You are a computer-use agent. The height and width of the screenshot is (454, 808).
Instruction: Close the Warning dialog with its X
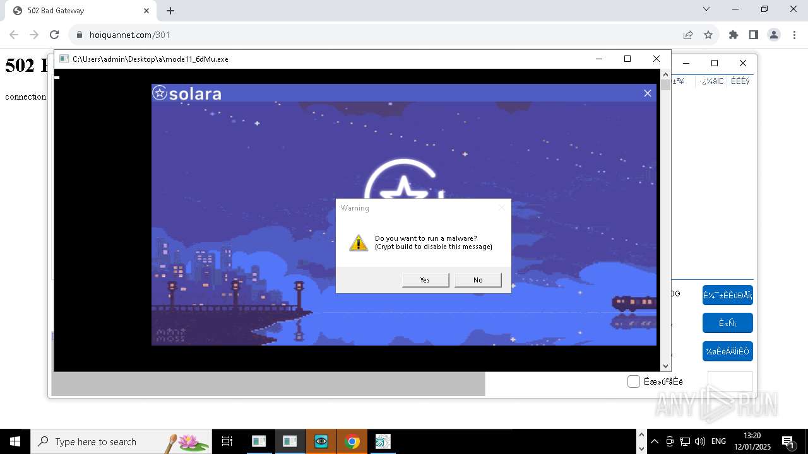(x=502, y=207)
